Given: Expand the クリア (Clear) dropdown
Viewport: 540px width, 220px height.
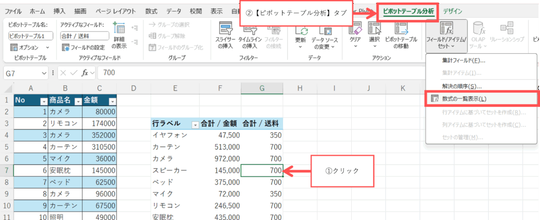Looking at the screenshot, I should tap(355, 47).
